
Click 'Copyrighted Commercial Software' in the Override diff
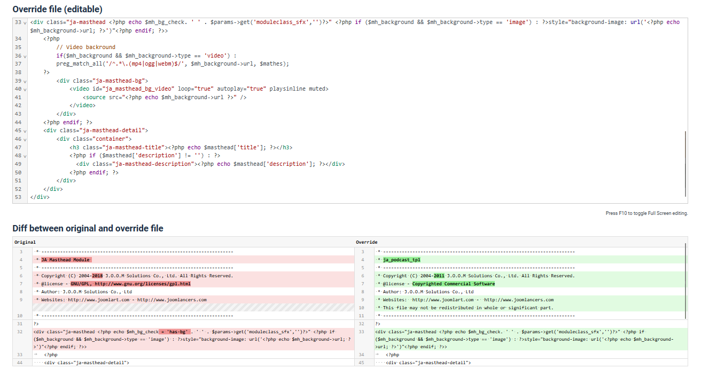click(453, 284)
